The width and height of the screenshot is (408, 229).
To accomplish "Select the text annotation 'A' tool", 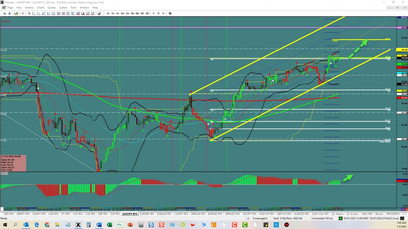I will pos(83,13).
